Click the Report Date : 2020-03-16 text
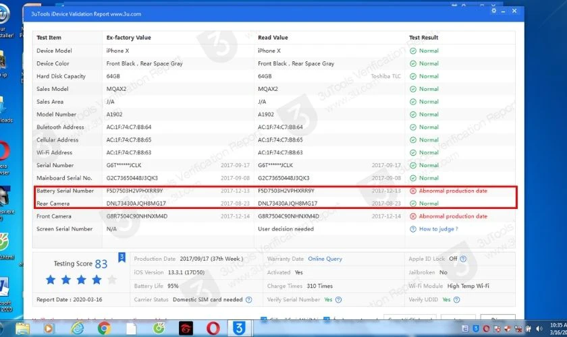The height and width of the screenshot is (337, 567). 69,300
